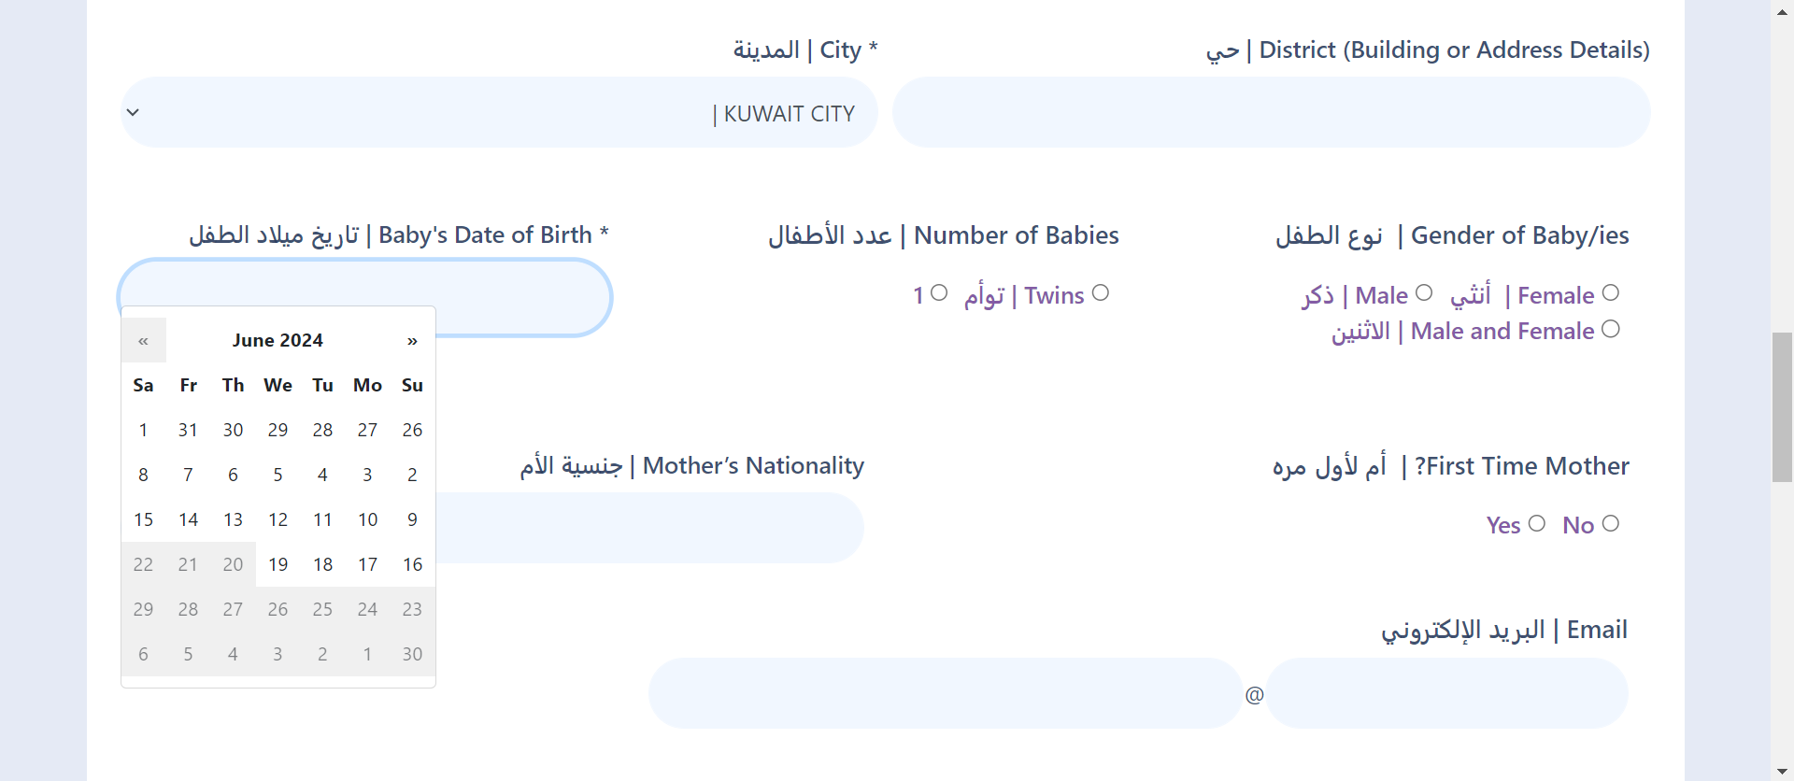Go to previous month in calendar
1794x781 pixels.
pyautogui.click(x=143, y=341)
